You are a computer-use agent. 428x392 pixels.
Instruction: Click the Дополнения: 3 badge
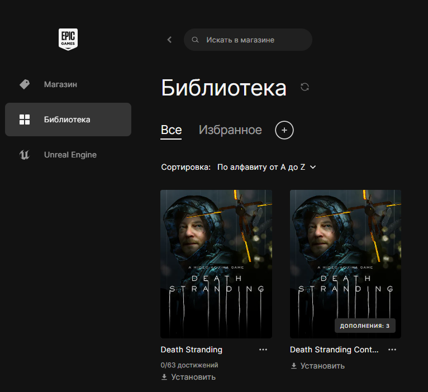[365, 326]
